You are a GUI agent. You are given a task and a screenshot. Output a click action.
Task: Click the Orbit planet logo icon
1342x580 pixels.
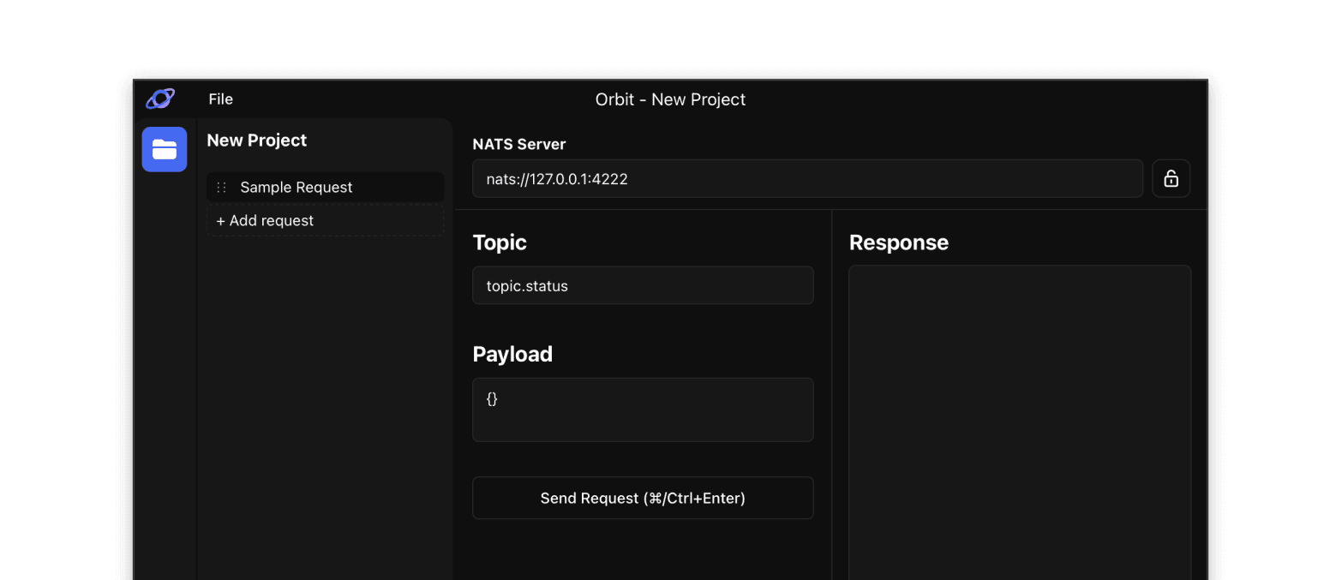coord(160,99)
